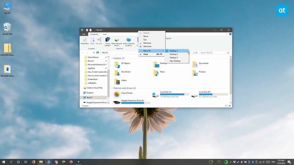Select New Desktop in submenu
This screenshot has height=165, width=294.
tap(176, 61)
